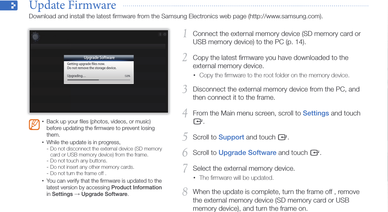Click bold Upgrade Software in the note
Image resolution: width=388 pixels, height=212 pixels.
(x=104, y=194)
